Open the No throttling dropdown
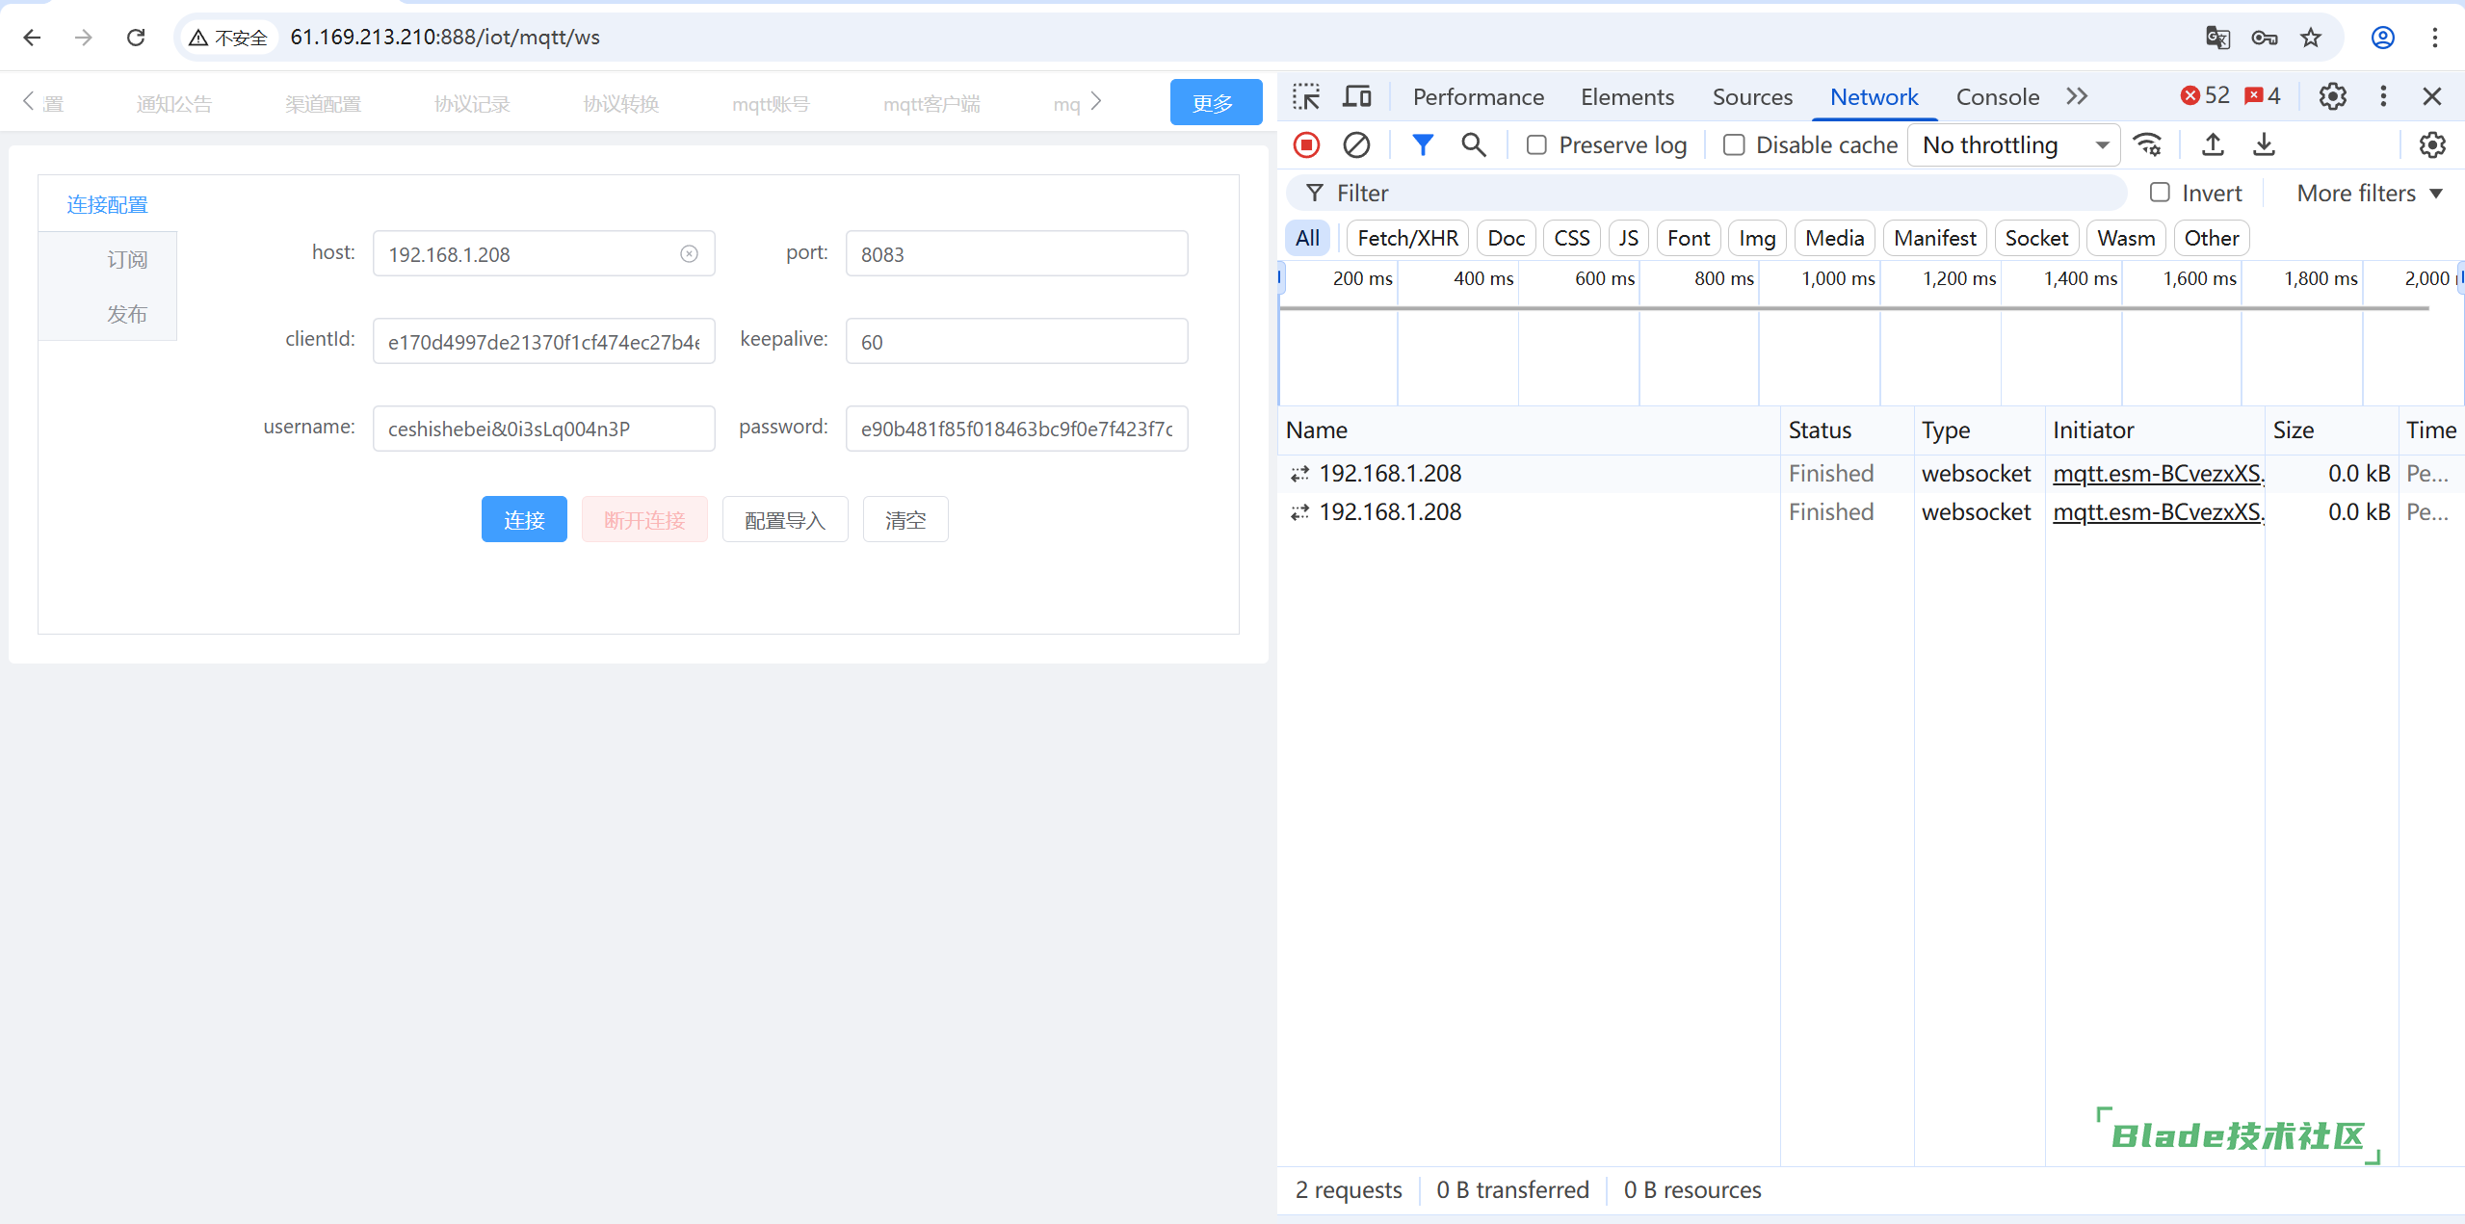Image resolution: width=2465 pixels, height=1224 pixels. tap(2013, 144)
